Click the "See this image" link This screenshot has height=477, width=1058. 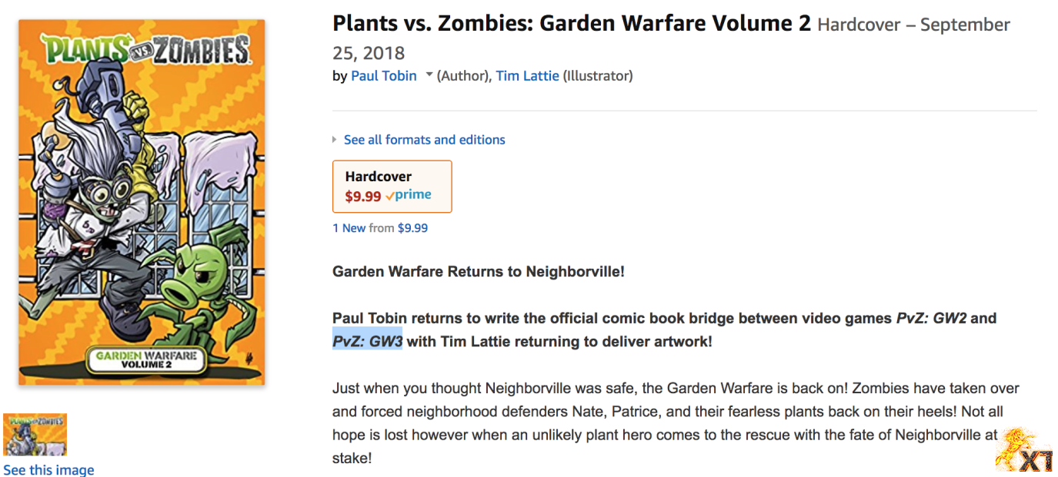(x=48, y=469)
